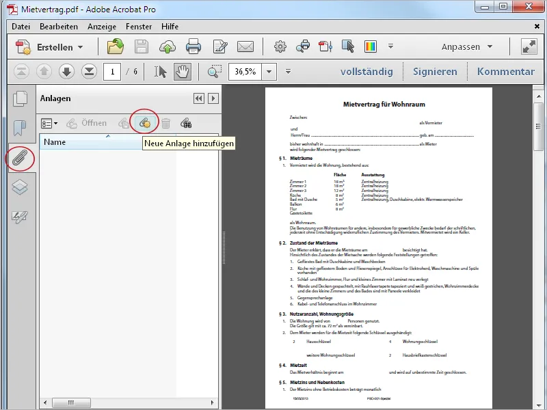The height and width of the screenshot is (410, 547).
Task: Show bookmarks panel icon
Action: 20,128
